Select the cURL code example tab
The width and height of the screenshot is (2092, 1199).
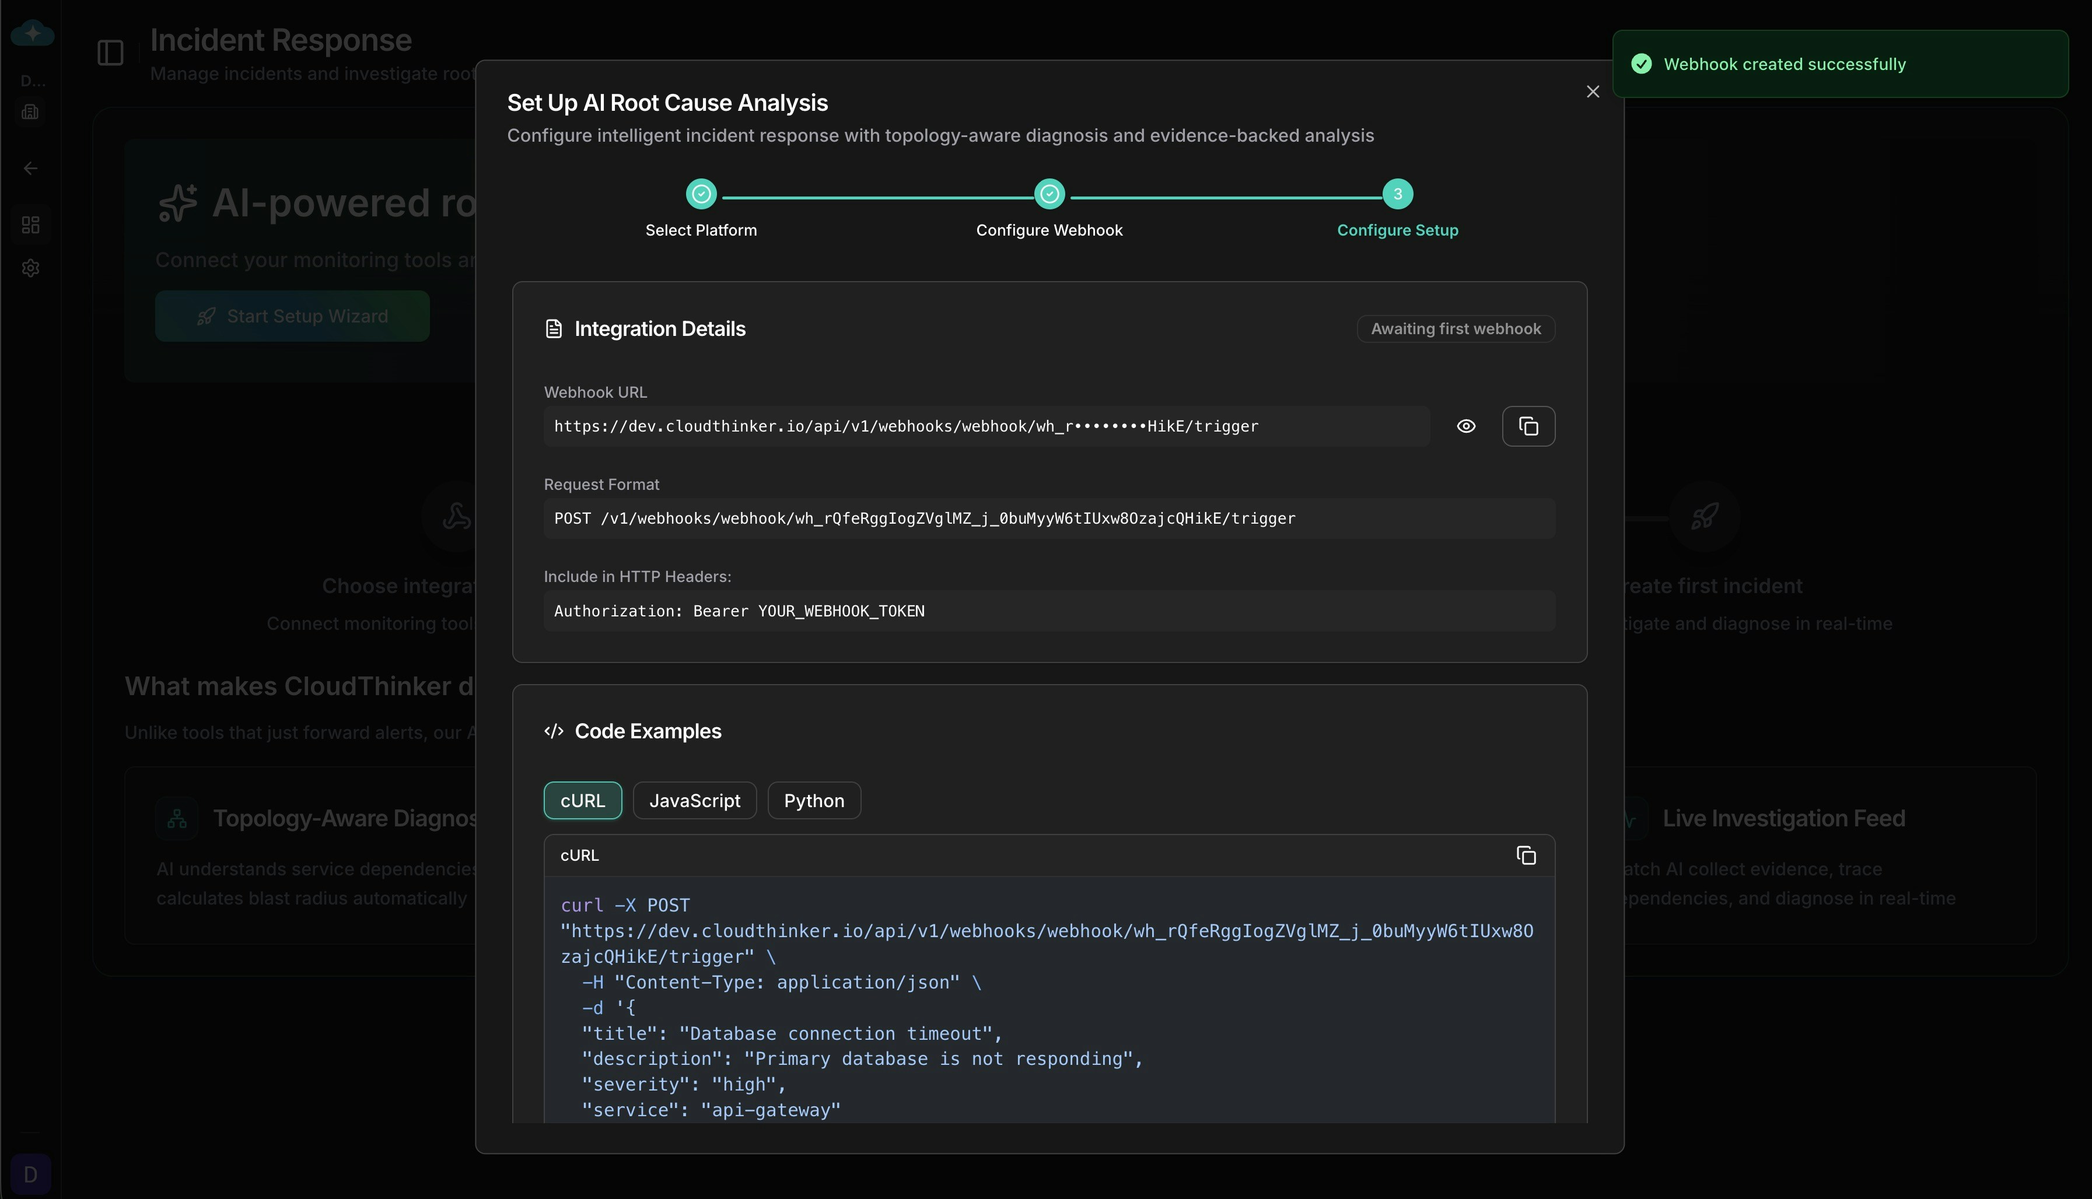582,800
